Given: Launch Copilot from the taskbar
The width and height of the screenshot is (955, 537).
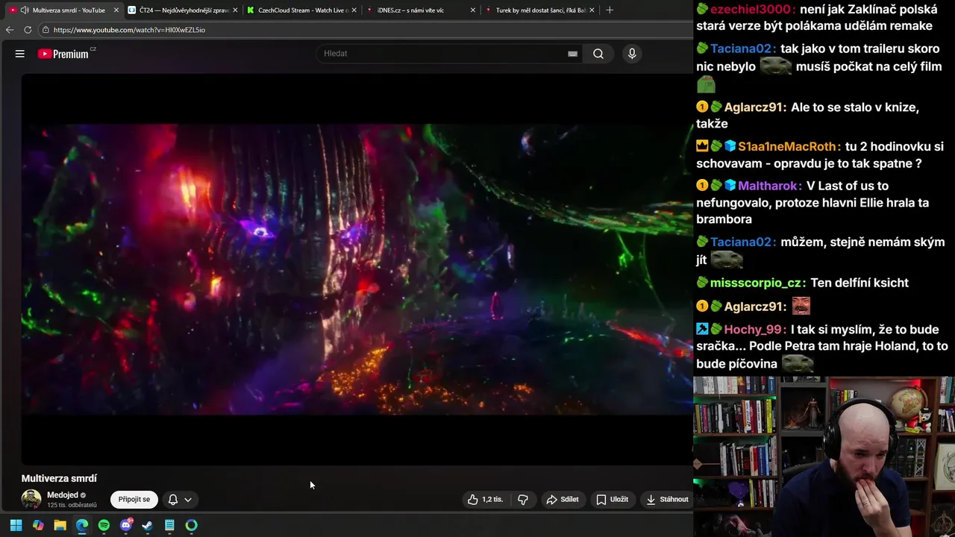Looking at the screenshot, I should pyautogui.click(x=38, y=525).
